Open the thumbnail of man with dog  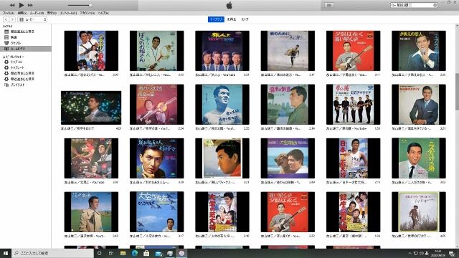[288, 158]
